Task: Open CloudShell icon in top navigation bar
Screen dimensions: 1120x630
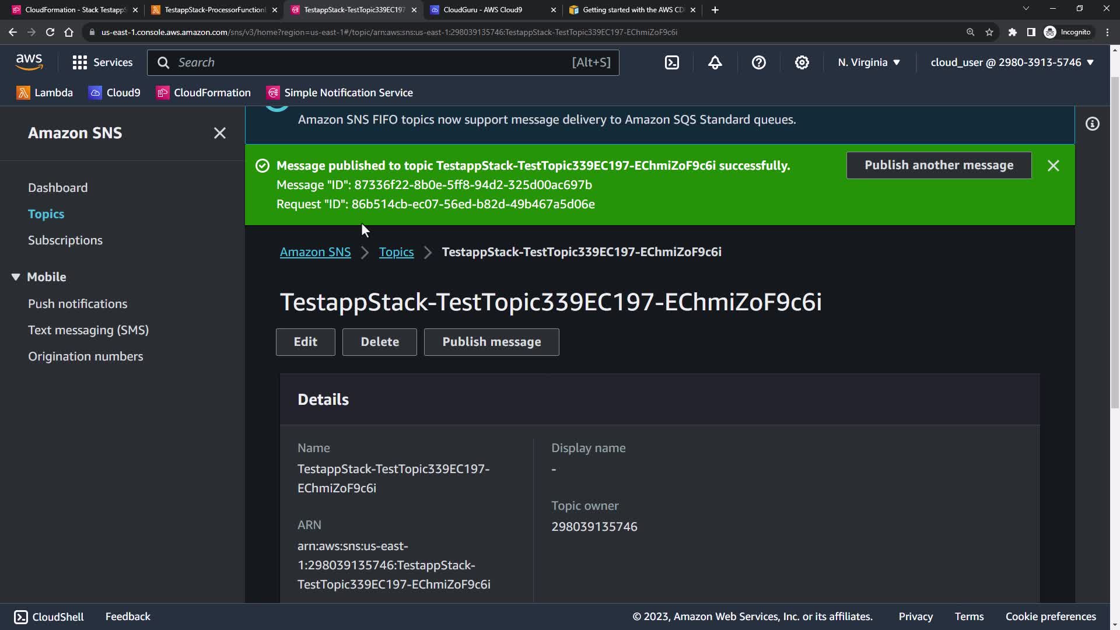Action: 672,62
